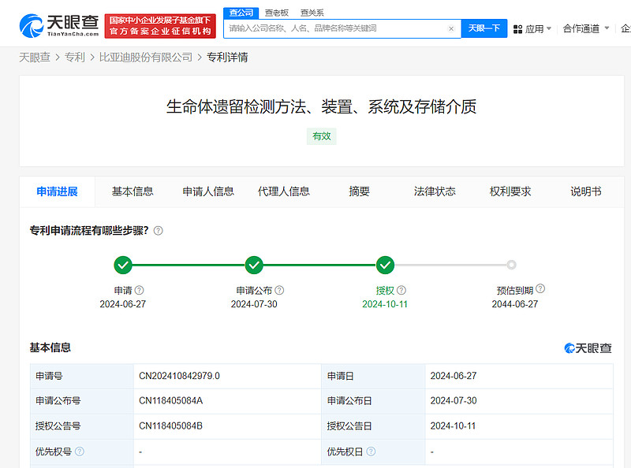Screen dimensions: 631x468
Task: Open the 申请进展 tab
Action: point(57,191)
